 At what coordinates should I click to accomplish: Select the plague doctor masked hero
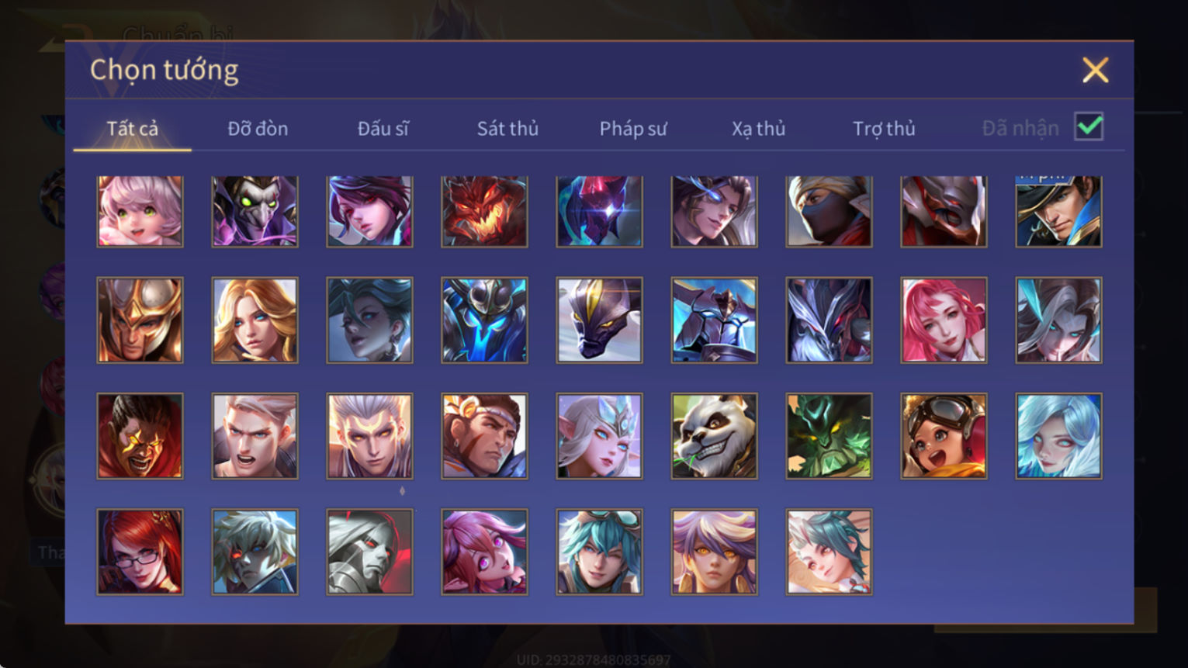pos(255,211)
